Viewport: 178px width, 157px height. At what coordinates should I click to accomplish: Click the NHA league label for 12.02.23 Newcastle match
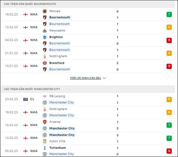[34, 27]
